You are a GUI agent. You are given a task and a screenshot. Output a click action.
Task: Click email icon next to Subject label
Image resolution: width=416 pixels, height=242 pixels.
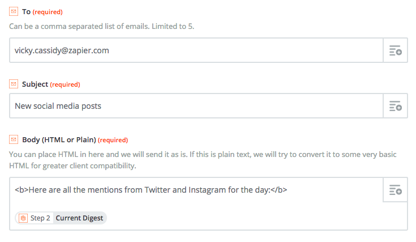tap(14, 84)
